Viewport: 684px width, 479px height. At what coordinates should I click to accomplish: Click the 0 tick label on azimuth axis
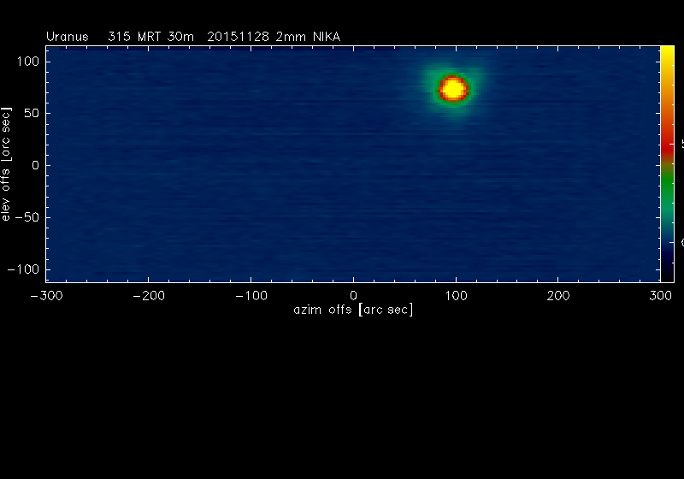pos(353,294)
